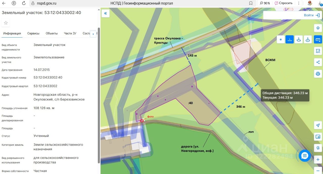Click the ruler measurement tool button
This screenshot has height=174, width=323.
click(x=318, y=39)
